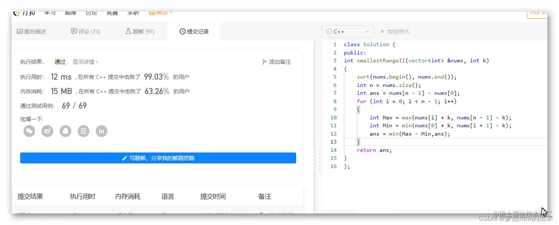Click the 添加备注 link

pyautogui.click(x=279, y=62)
